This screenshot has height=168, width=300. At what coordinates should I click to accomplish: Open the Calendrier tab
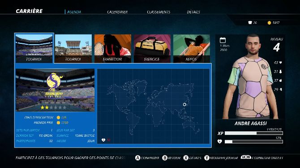pos(117,12)
